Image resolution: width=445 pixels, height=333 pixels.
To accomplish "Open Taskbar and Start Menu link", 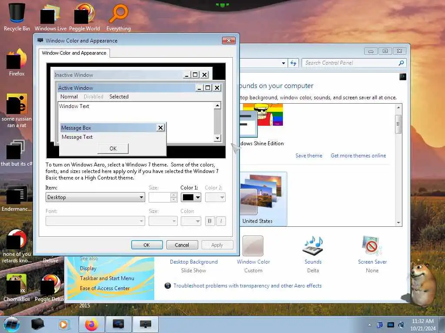I will tap(107, 278).
